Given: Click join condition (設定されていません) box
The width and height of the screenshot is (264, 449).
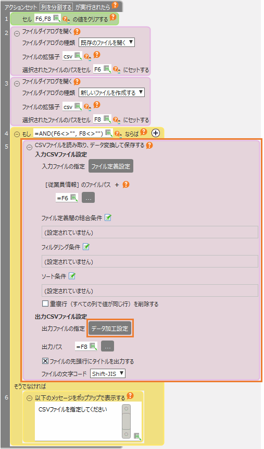Looking at the screenshot, I should (150, 232).
